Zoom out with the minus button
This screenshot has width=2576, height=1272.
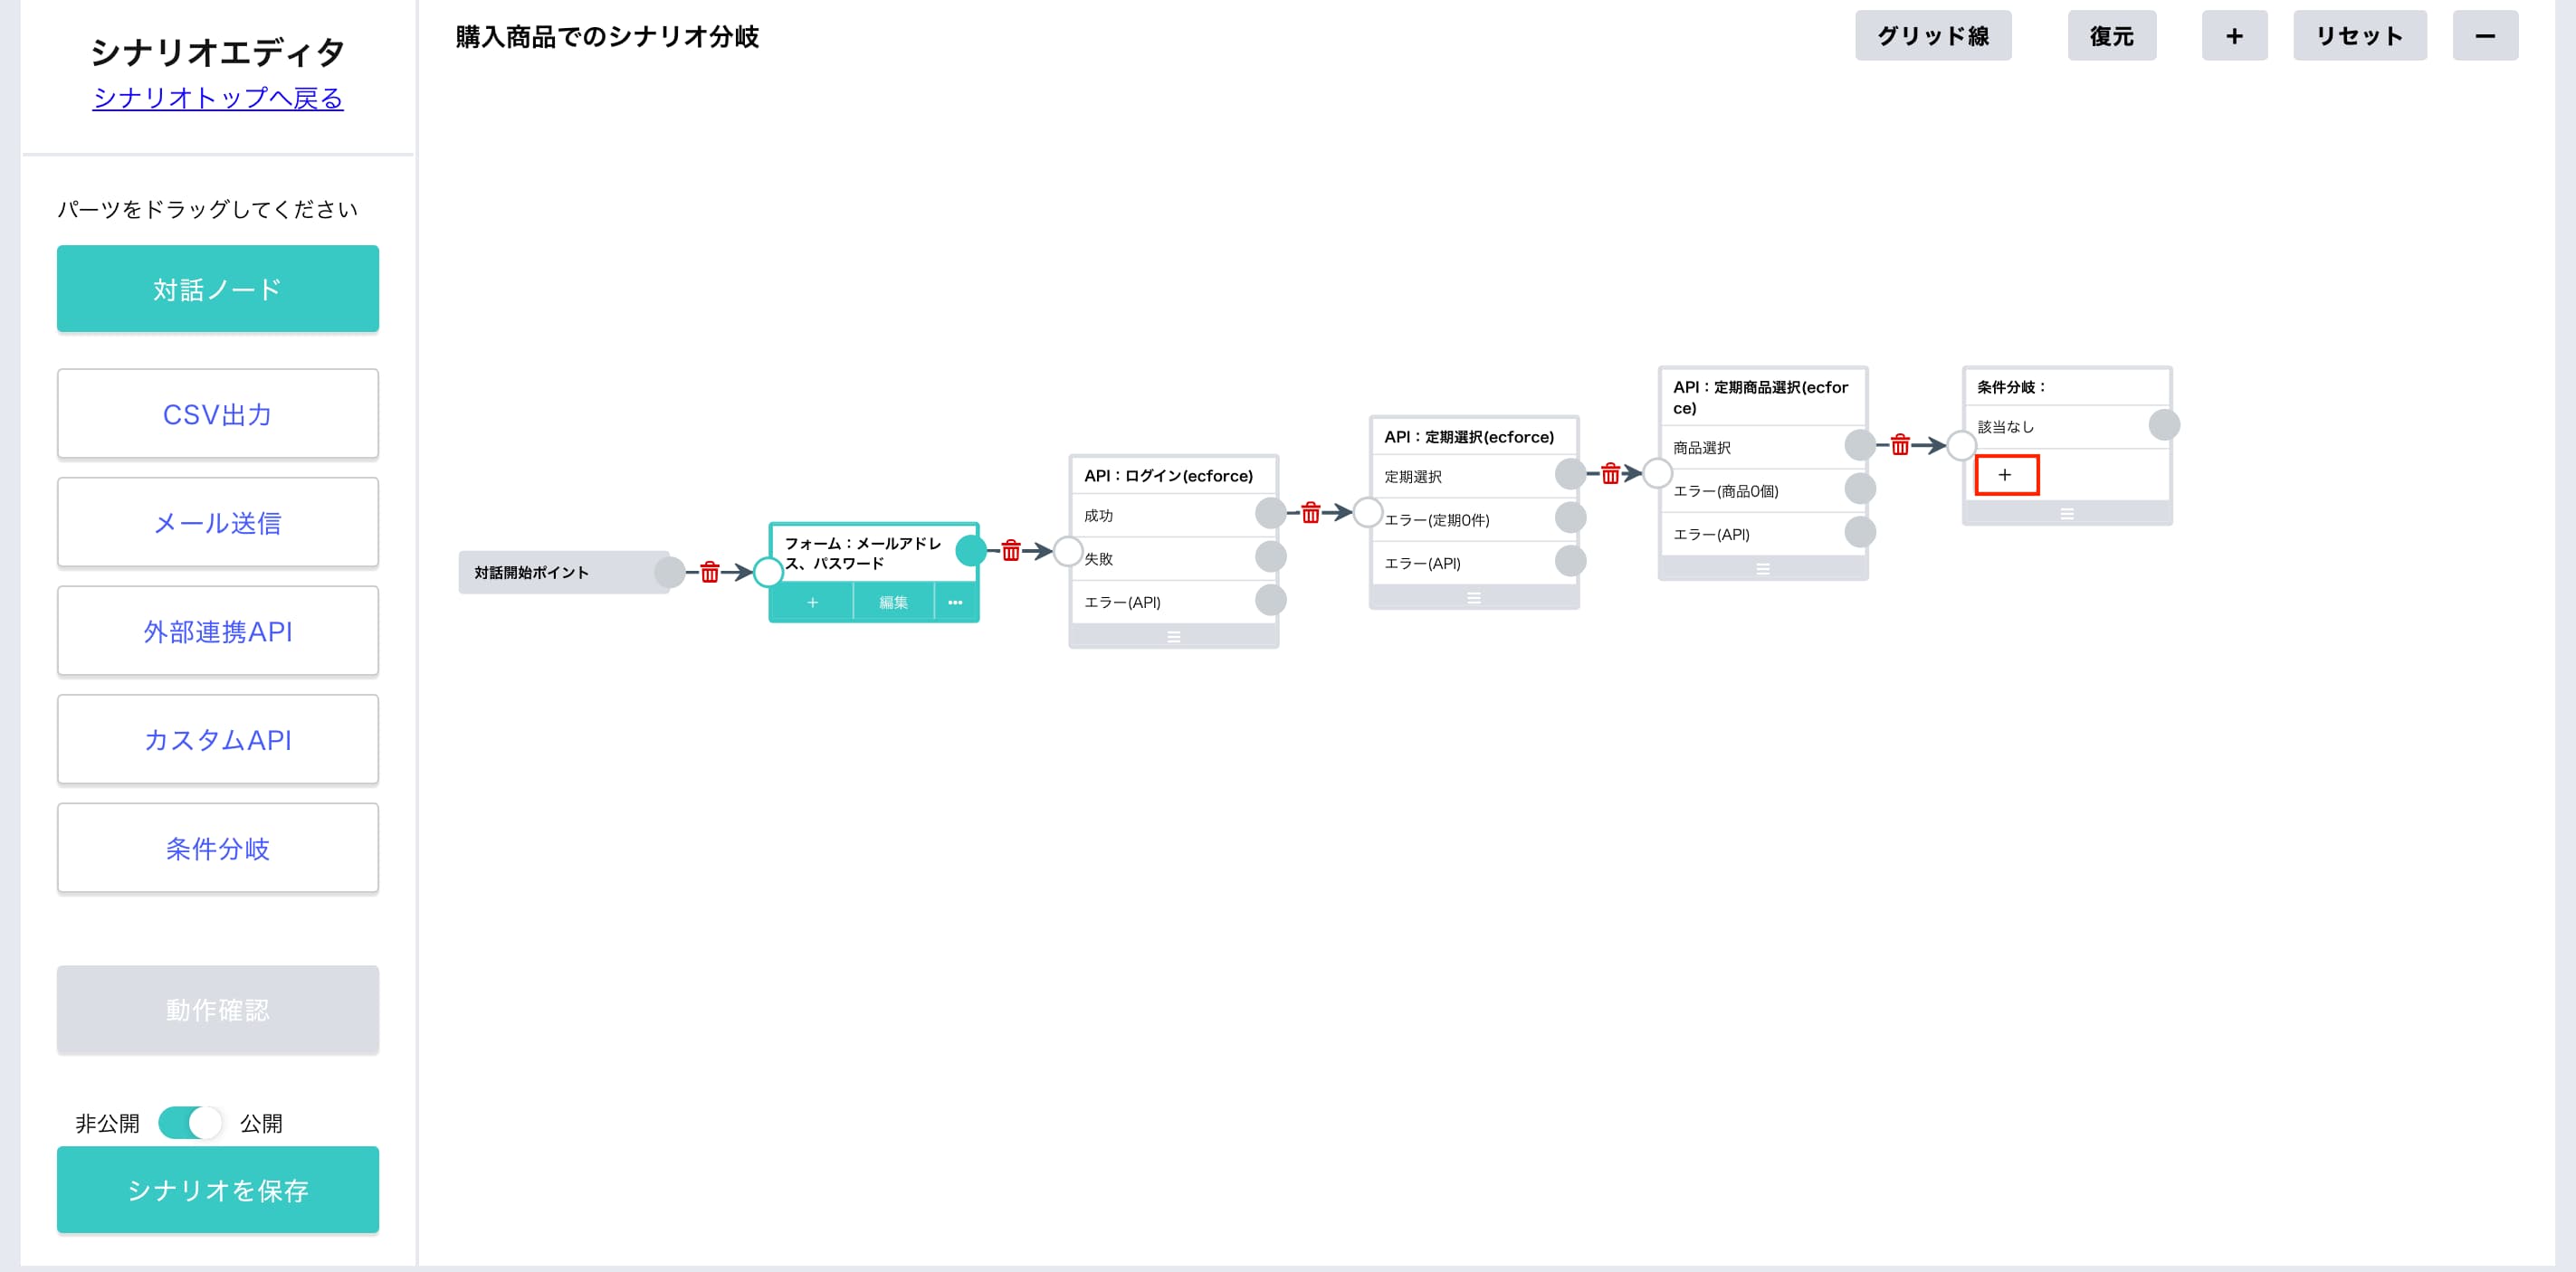click(x=2485, y=36)
